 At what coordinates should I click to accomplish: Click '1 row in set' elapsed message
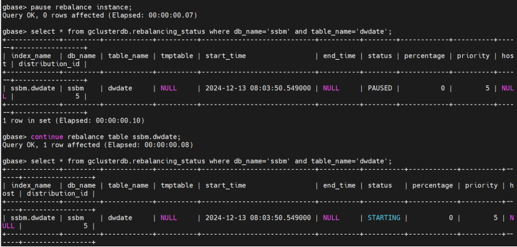click(74, 121)
